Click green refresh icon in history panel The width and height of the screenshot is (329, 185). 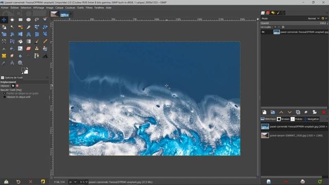coord(320,181)
